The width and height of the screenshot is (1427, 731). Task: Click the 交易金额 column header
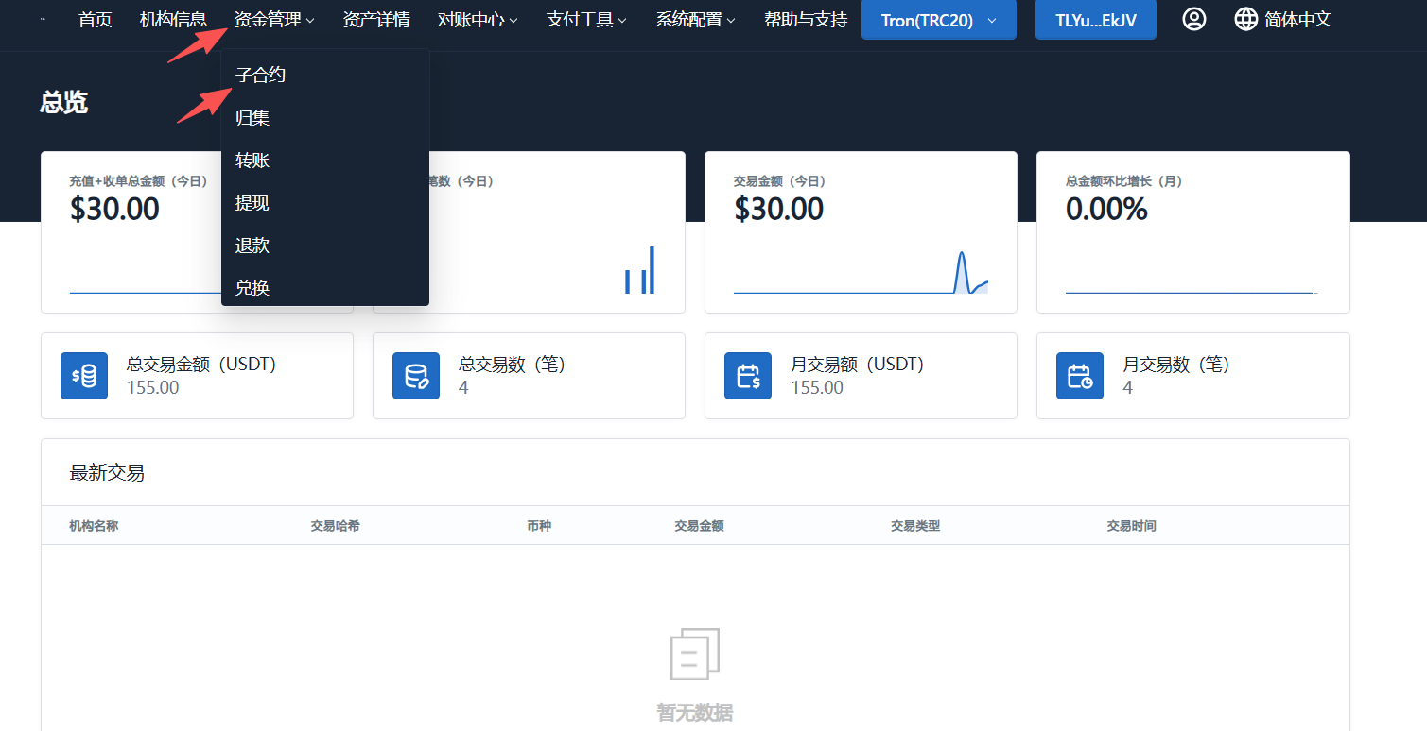click(699, 526)
